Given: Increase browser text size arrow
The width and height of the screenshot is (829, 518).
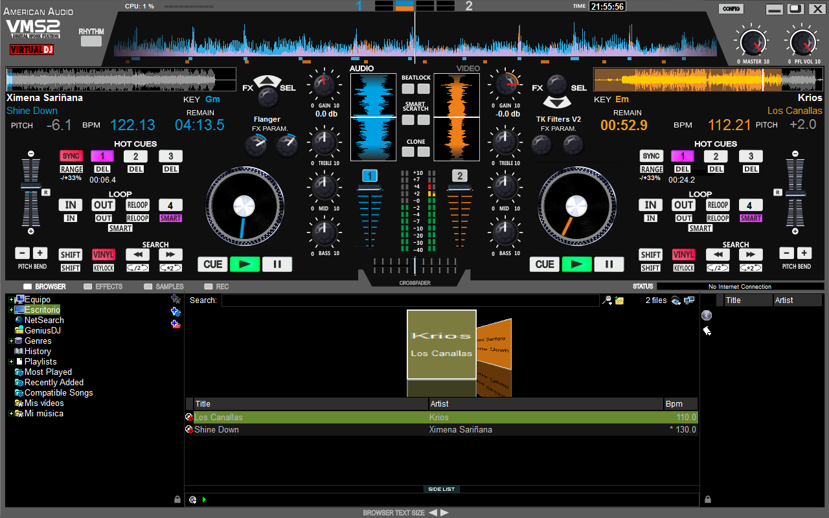Looking at the screenshot, I should pyautogui.click(x=444, y=513).
